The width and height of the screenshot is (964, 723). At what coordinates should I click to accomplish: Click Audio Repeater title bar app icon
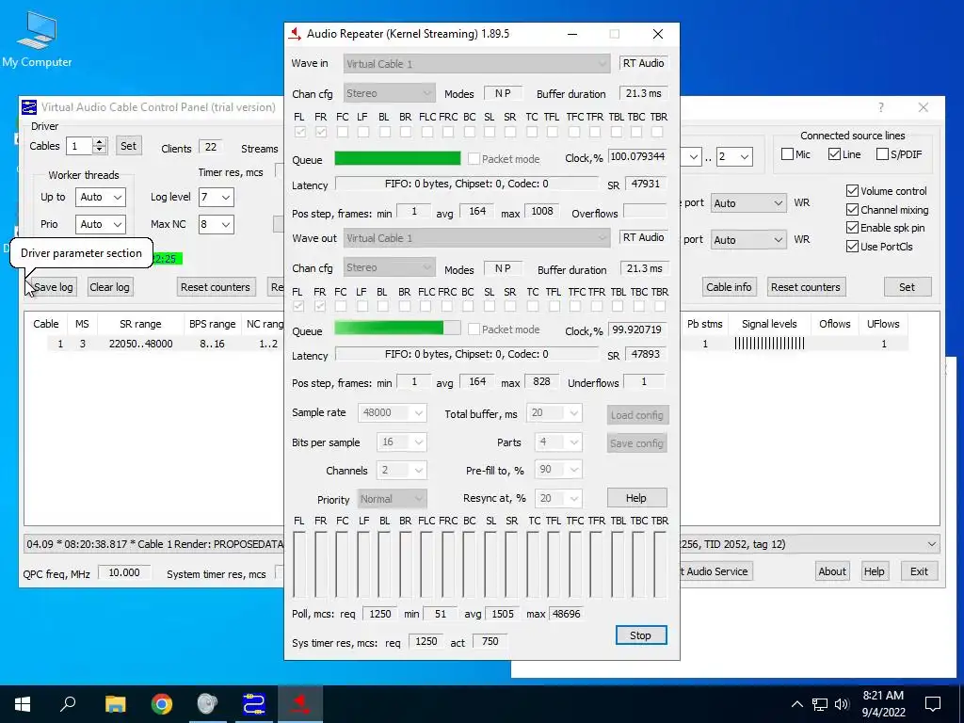[x=295, y=34]
